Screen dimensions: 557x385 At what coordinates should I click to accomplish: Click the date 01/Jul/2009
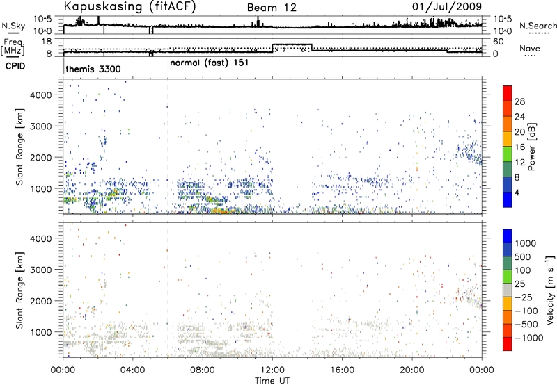coord(447,6)
